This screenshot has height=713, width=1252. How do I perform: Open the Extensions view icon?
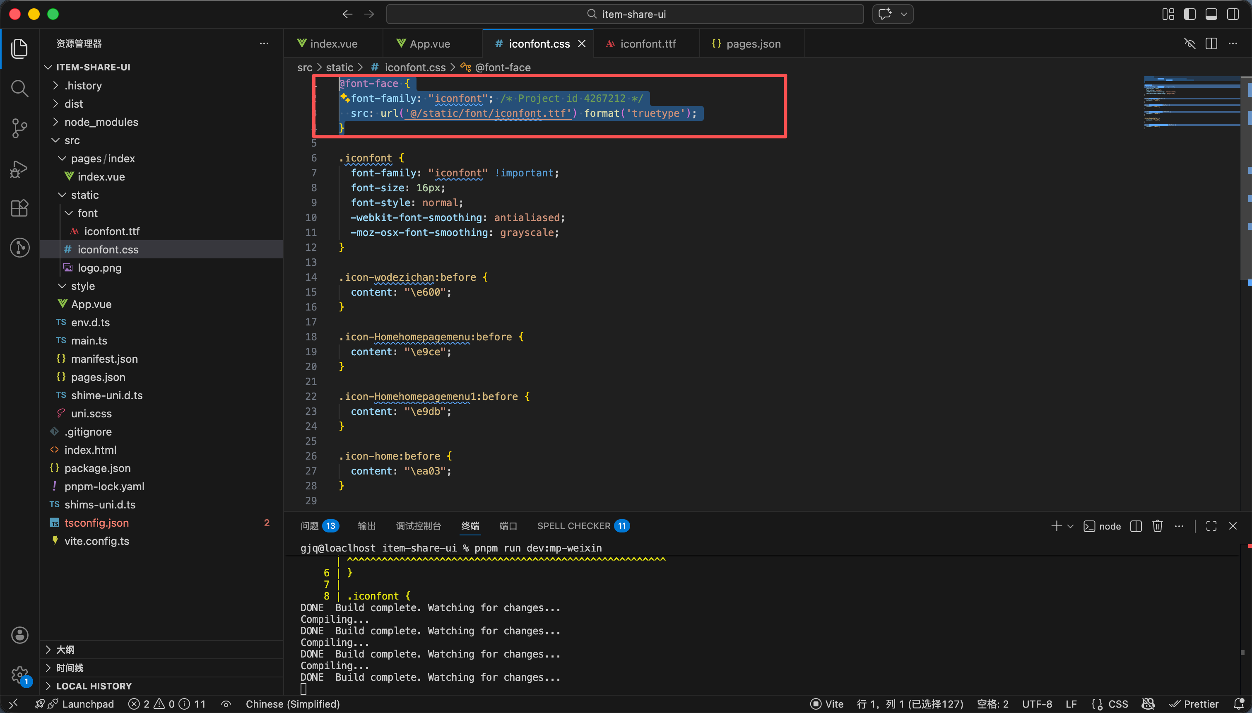[19, 208]
